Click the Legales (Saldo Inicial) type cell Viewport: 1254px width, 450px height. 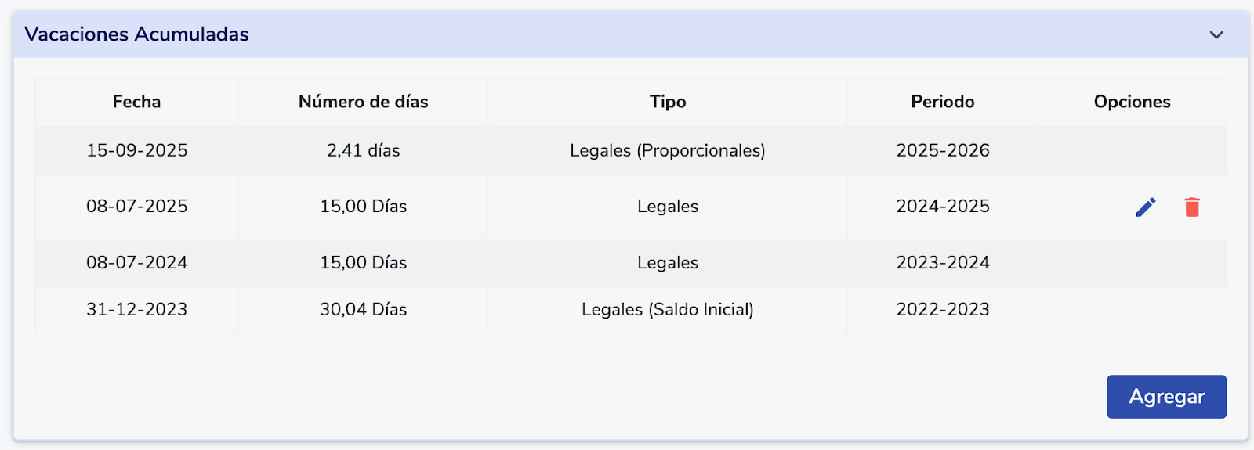(x=668, y=309)
